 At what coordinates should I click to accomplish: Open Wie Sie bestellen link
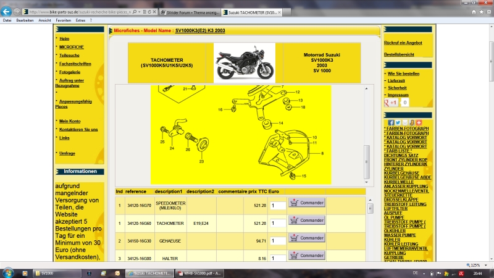(403, 74)
